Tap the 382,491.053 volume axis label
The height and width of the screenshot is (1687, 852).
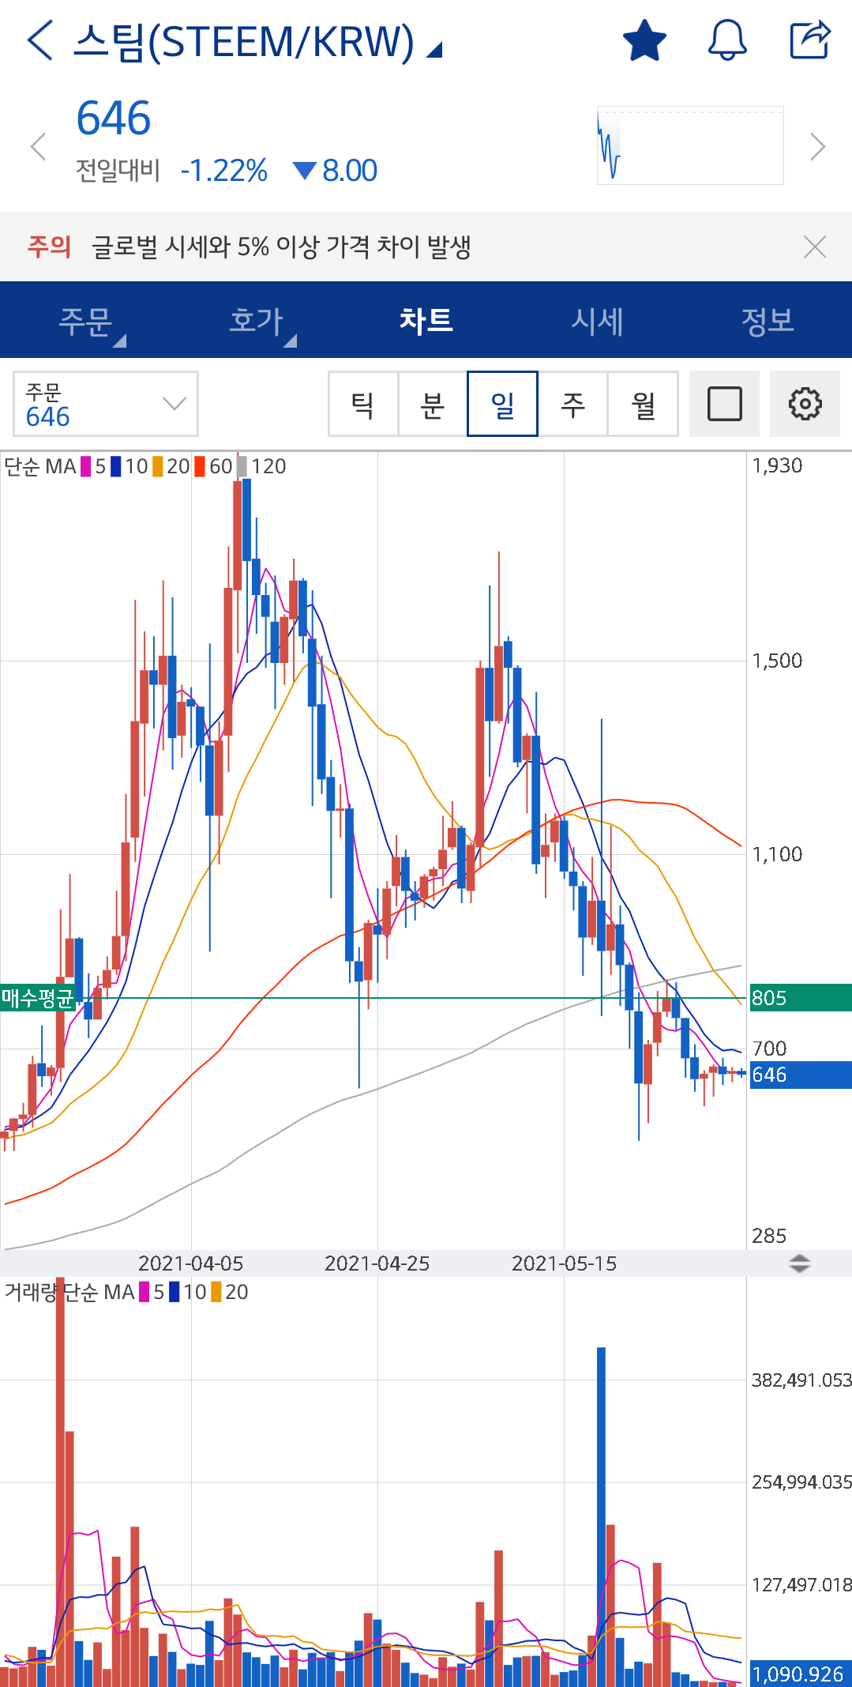(x=801, y=1380)
